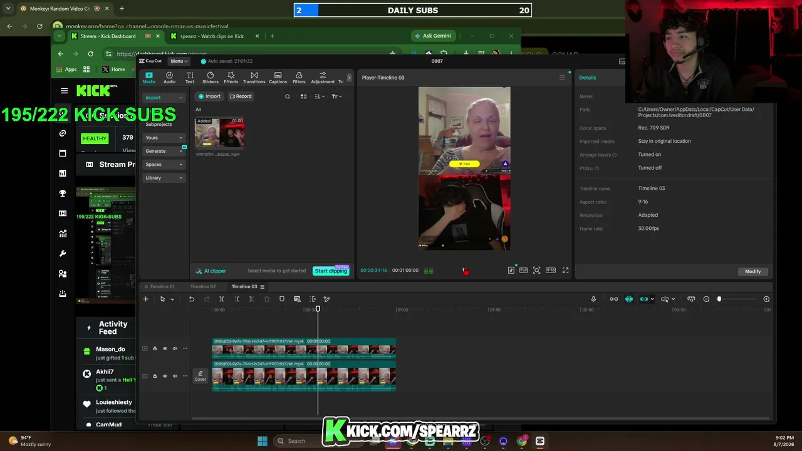Open Subprojects in the media sidebar
The height and width of the screenshot is (451, 802).
click(x=159, y=124)
